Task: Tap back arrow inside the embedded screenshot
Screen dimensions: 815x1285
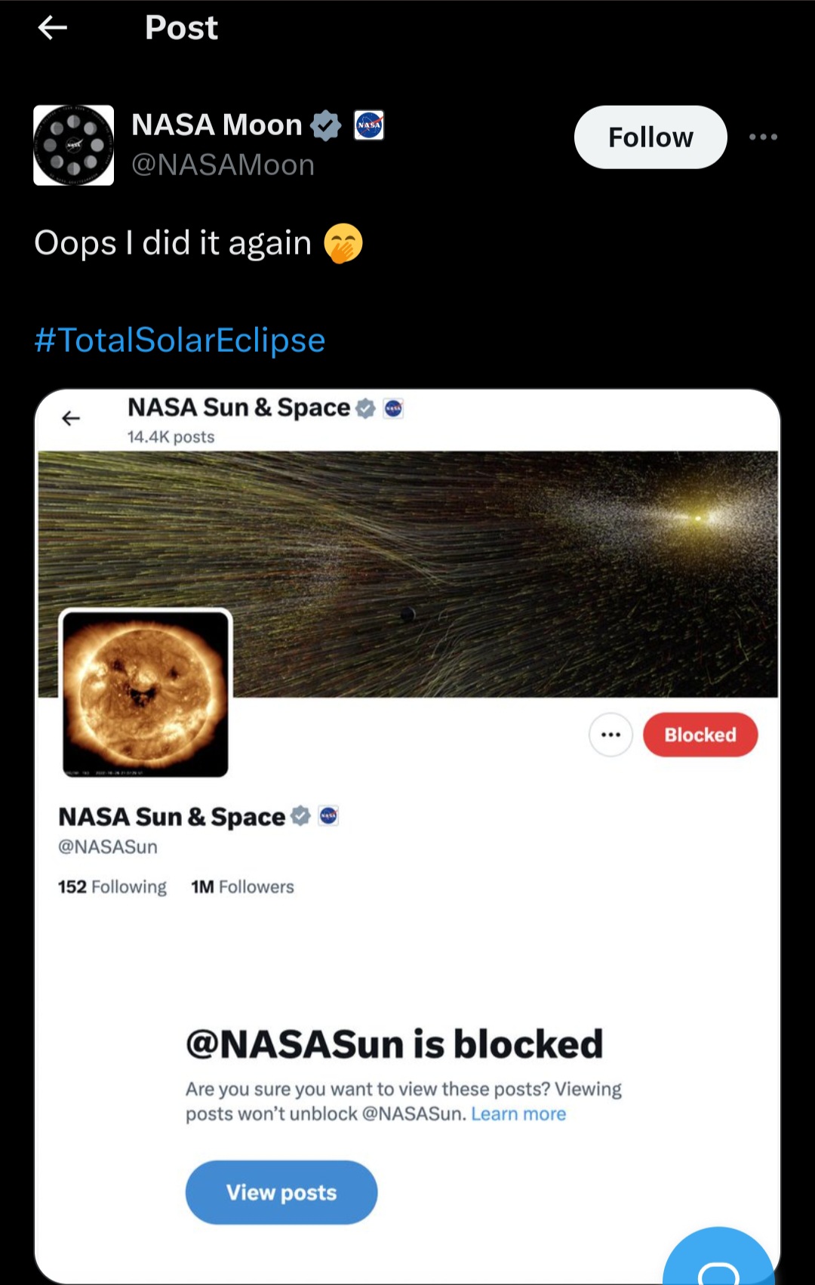Action: click(x=71, y=418)
